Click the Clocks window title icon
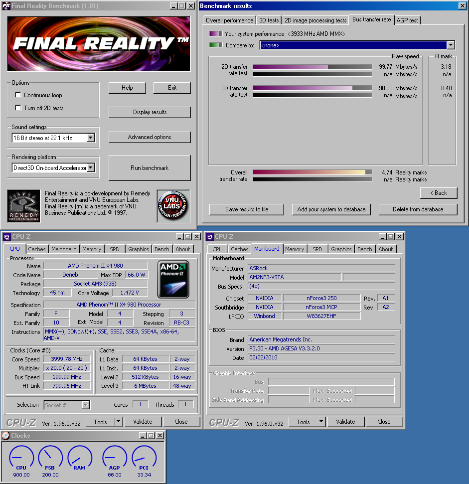Viewport: 469px width, 484px height. point(5,436)
